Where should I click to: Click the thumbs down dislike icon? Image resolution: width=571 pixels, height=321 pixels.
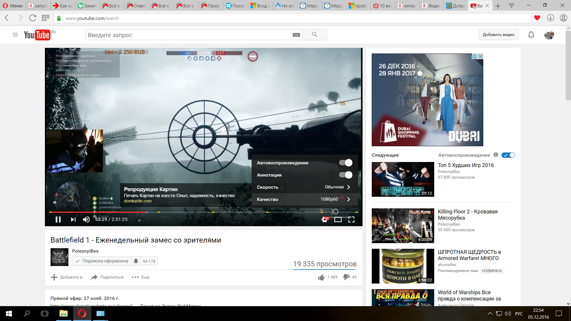click(x=346, y=277)
